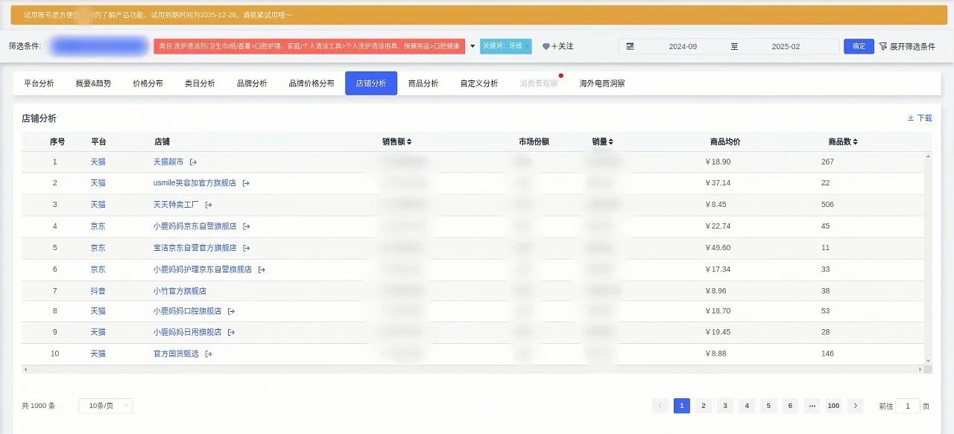This screenshot has height=434, width=954.
Task: Click the external link icon after usmile笑容加官方旗舰店
Action: point(246,183)
